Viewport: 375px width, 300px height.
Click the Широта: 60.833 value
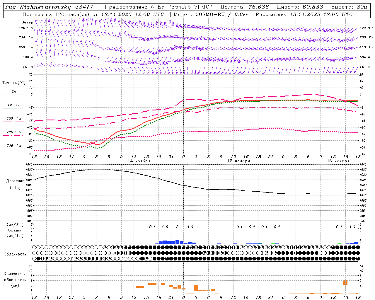coord(300,7)
